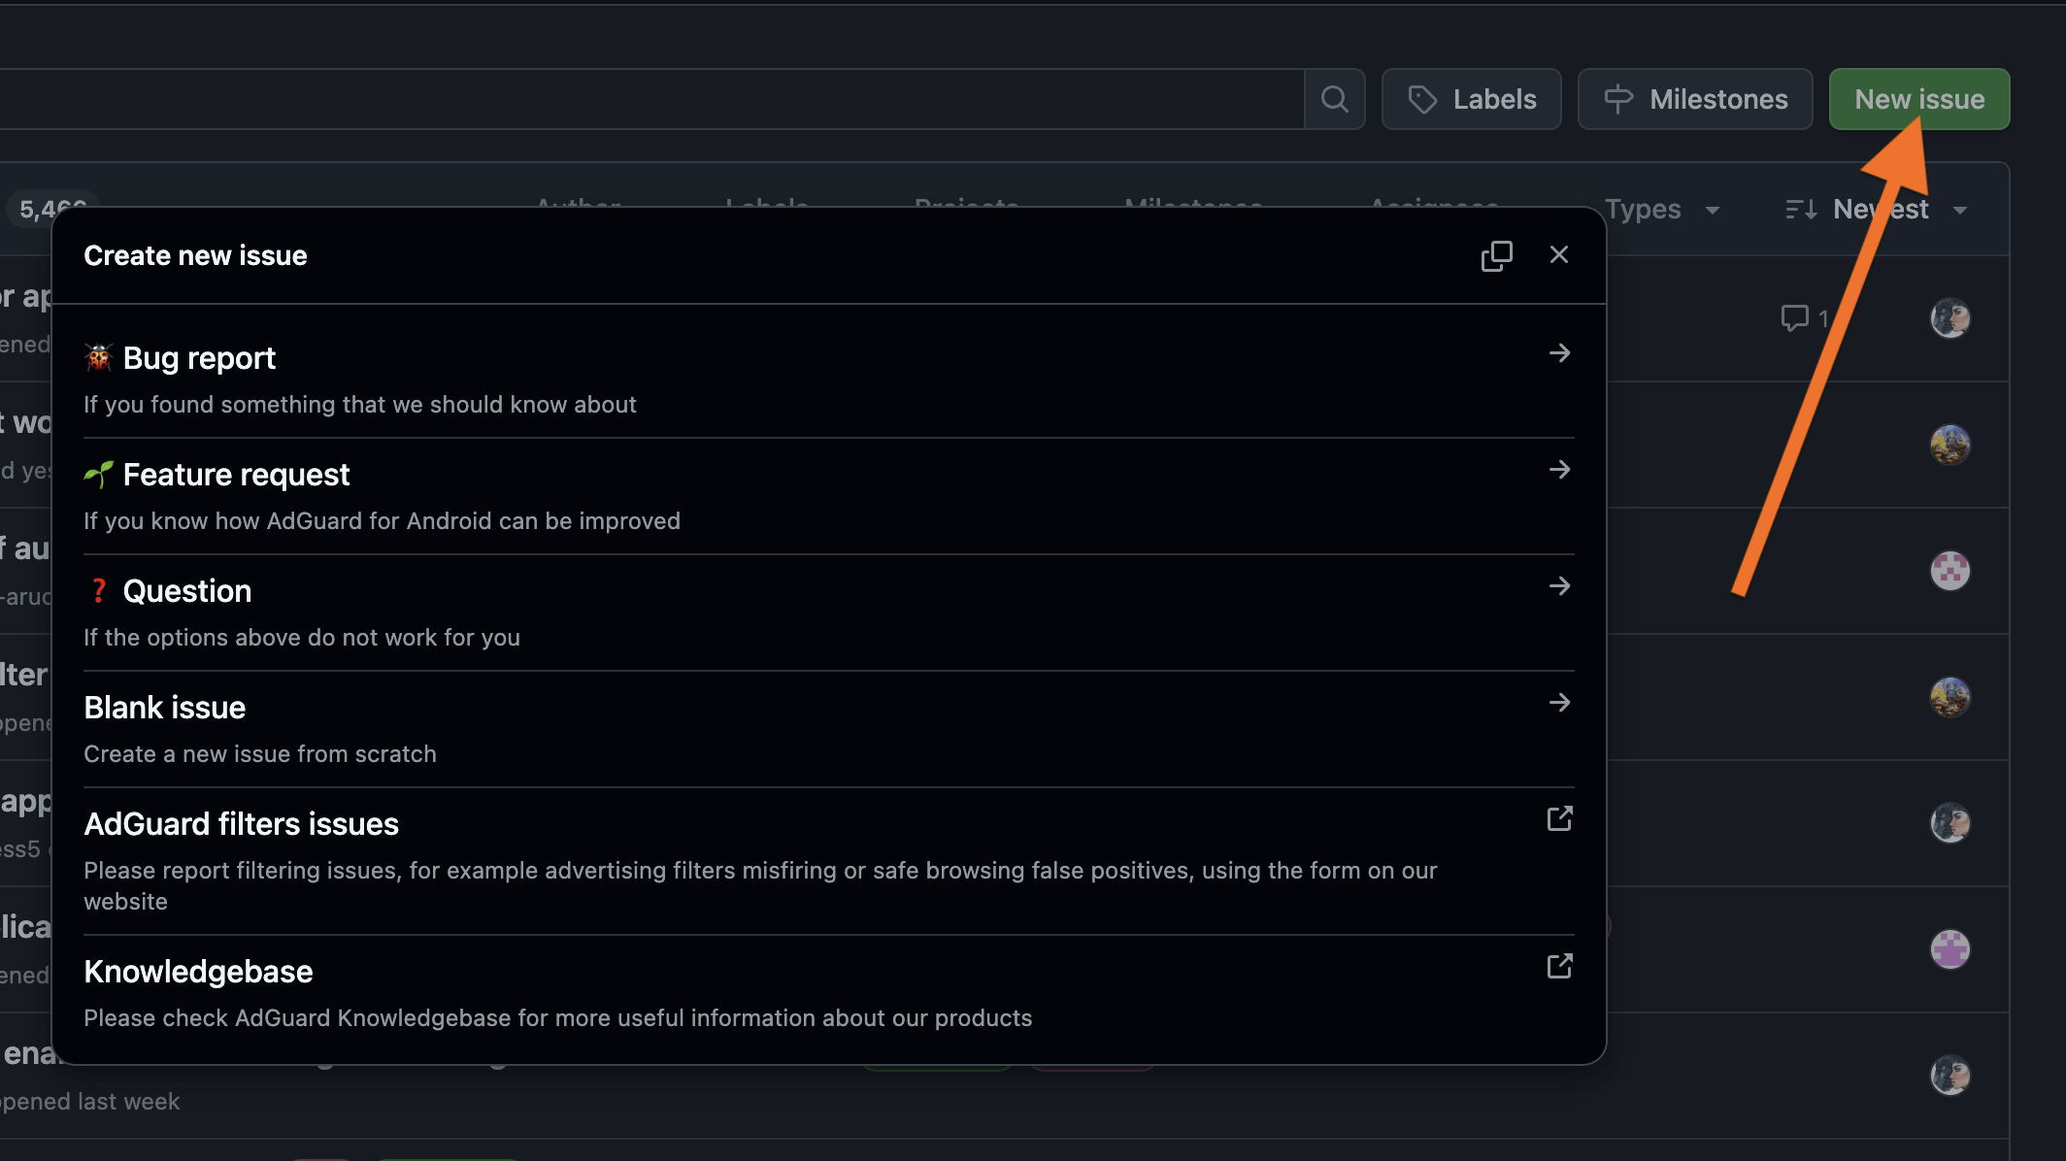Viewport: 2066px width, 1161px height.
Task: Click the search magnifier icon button
Action: (x=1334, y=99)
